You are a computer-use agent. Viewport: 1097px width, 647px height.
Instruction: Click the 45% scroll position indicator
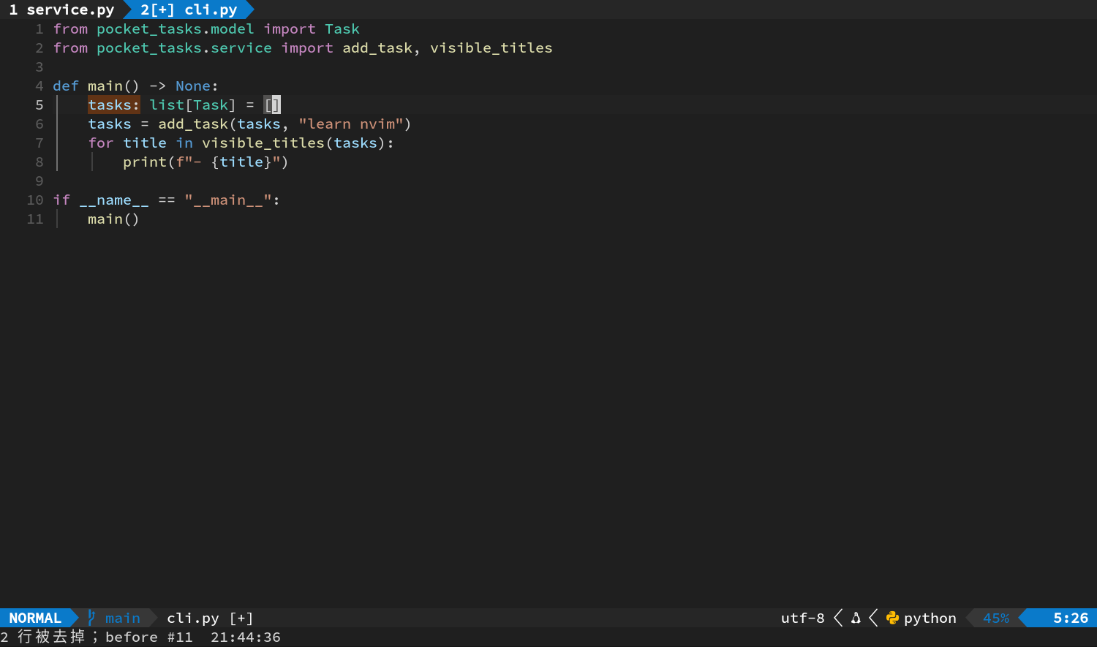[x=996, y=618]
